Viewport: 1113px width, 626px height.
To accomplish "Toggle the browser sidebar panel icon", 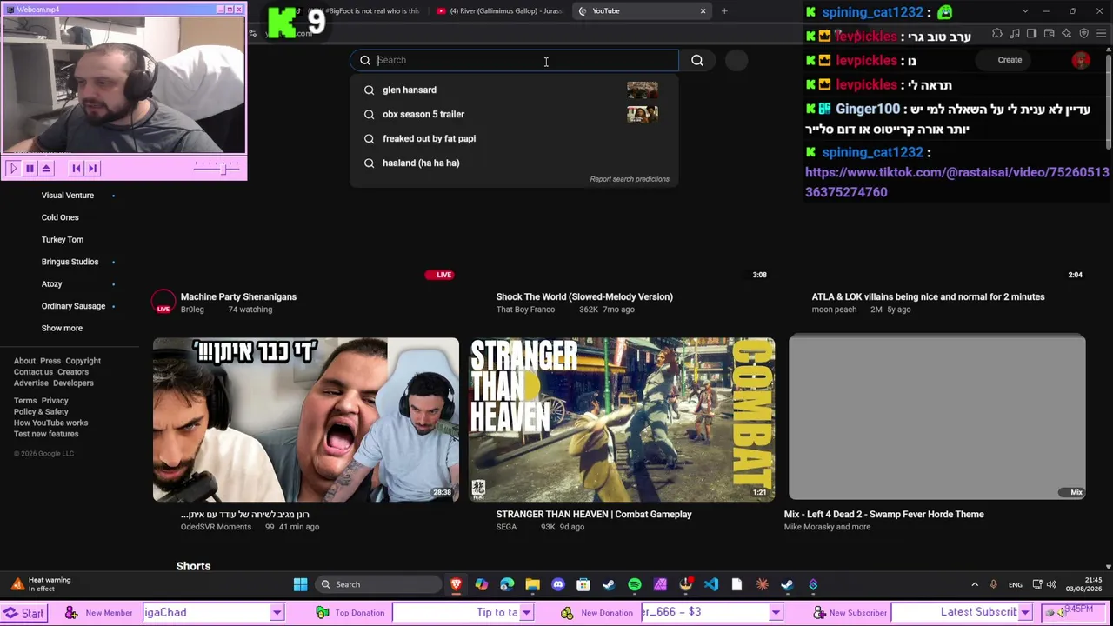I will (x=1031, y=34).
